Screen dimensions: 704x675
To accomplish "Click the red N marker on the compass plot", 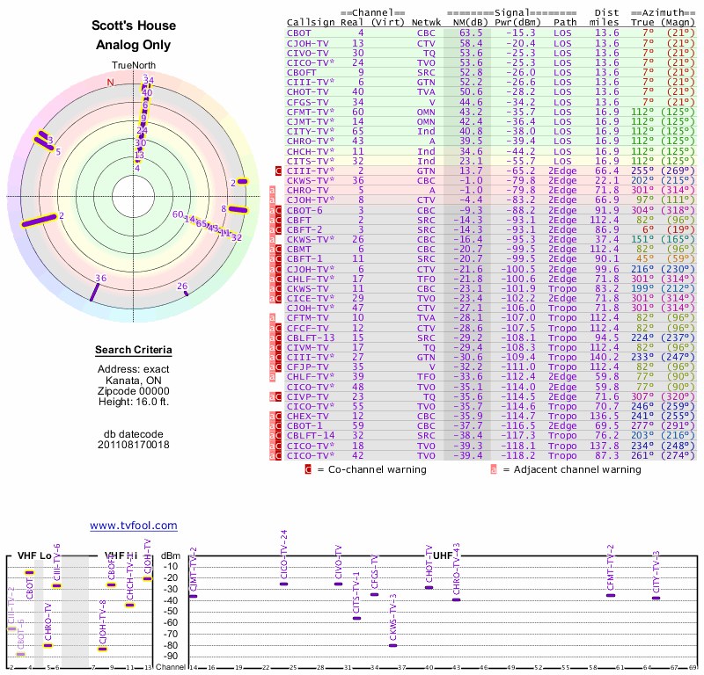I will click(x=111, y=83).
